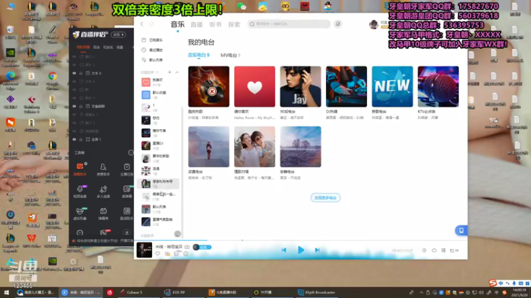
Task: Open the 安静电台 thumbnail
Action: (301, 146)
